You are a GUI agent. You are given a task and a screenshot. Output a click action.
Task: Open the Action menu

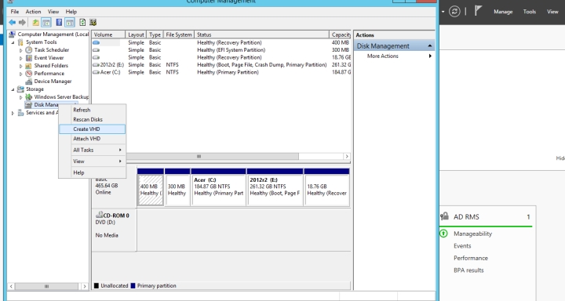(x=33, y=12)
